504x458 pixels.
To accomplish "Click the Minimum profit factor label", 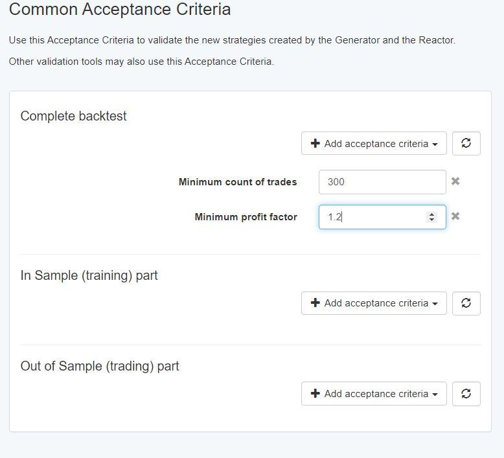I will (246, 217).
